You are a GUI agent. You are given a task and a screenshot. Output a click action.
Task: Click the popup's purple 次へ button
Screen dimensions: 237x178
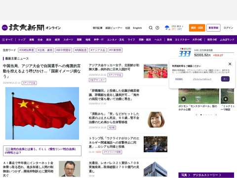(225, 79)
